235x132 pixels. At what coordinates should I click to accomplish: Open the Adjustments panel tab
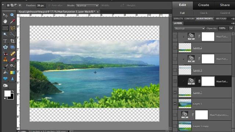[x=205, y=19]
